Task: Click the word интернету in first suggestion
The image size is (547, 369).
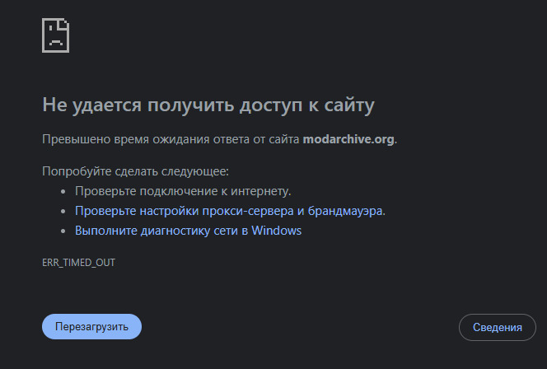Action: 259,191
